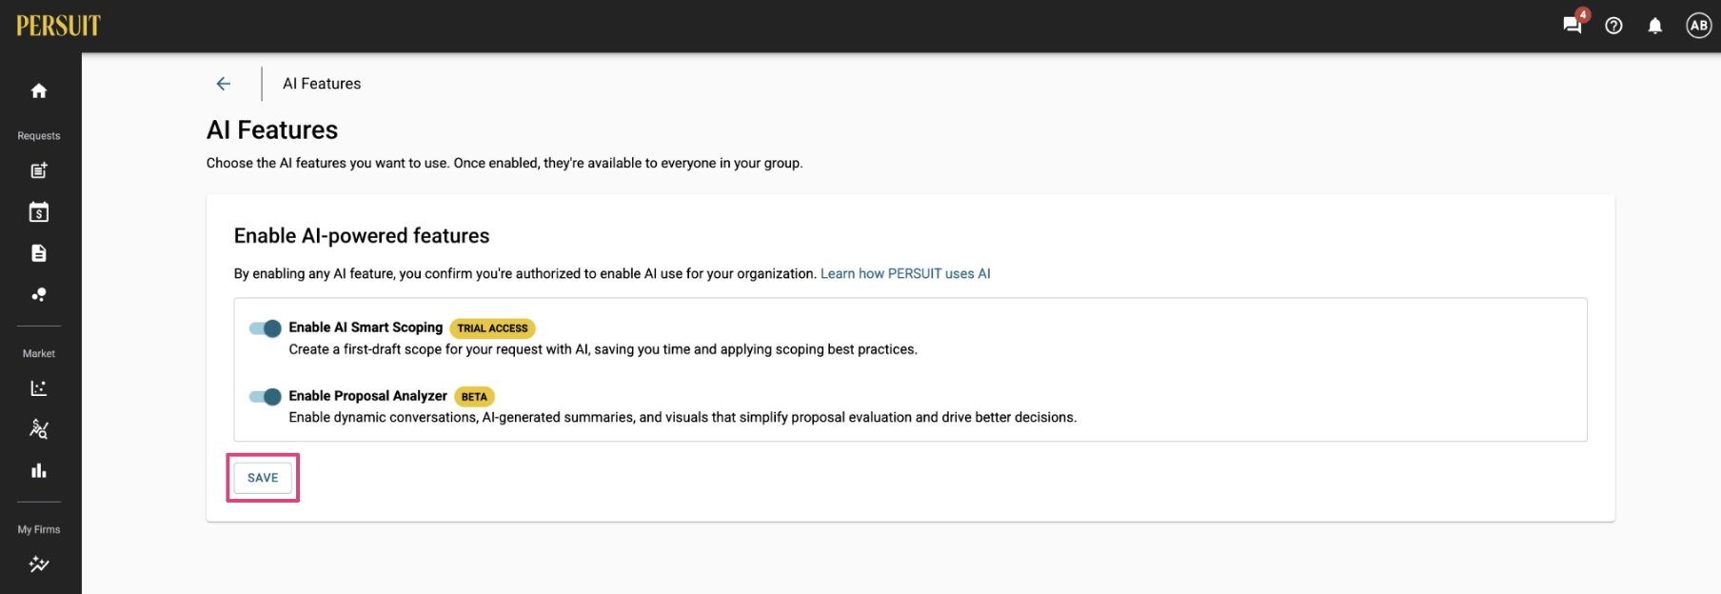The image size is (1721, 594).
Task: Click the Requests sidebar label
Action: tap(39, 136)
